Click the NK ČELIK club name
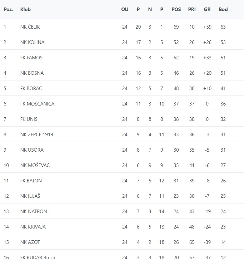Screen dimensions: 244x265 (32, 27)
